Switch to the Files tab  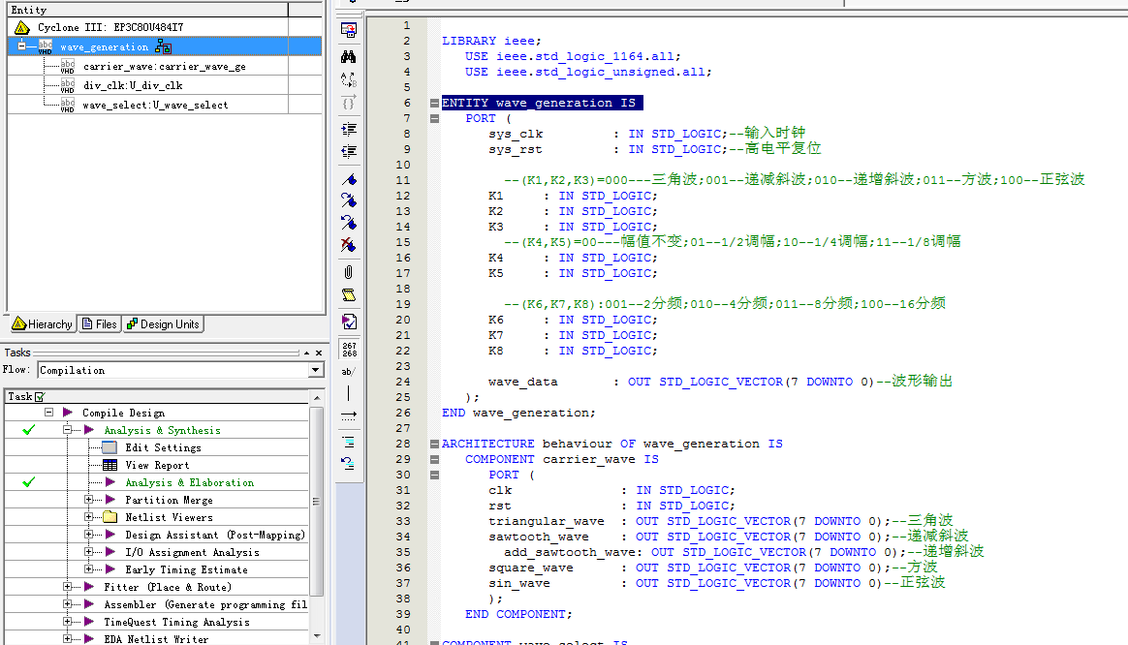coord(100,324)
